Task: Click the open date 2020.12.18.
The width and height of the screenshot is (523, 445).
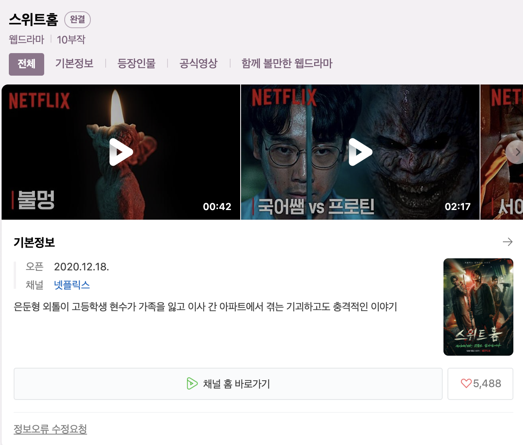Action: (82, 267)
